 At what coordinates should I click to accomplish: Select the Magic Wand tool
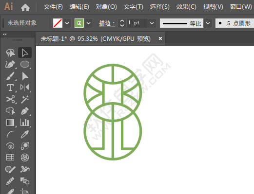(25, 99)
